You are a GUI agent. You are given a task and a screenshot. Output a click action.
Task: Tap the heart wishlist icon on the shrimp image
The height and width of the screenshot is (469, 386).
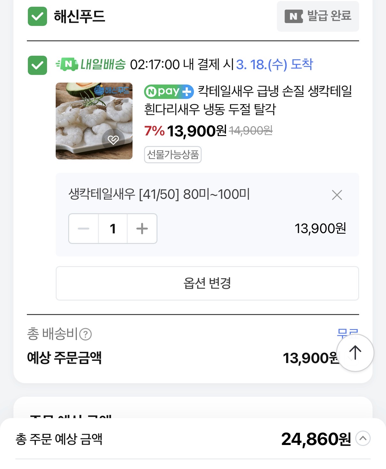coord(113,140)
